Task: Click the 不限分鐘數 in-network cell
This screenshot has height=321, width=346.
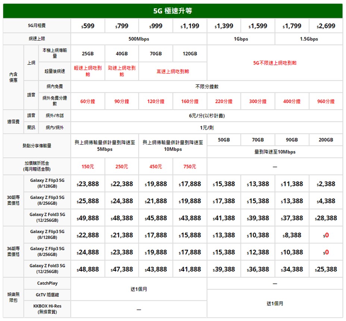Action: 207,86
